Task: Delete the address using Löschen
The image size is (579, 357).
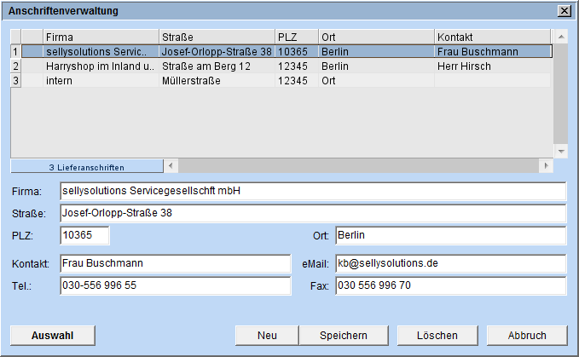Action: pyautogui.click(x=437, y=335)
